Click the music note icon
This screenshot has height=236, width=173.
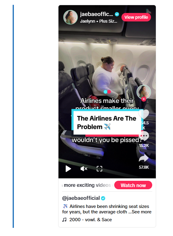pos(64,220)
